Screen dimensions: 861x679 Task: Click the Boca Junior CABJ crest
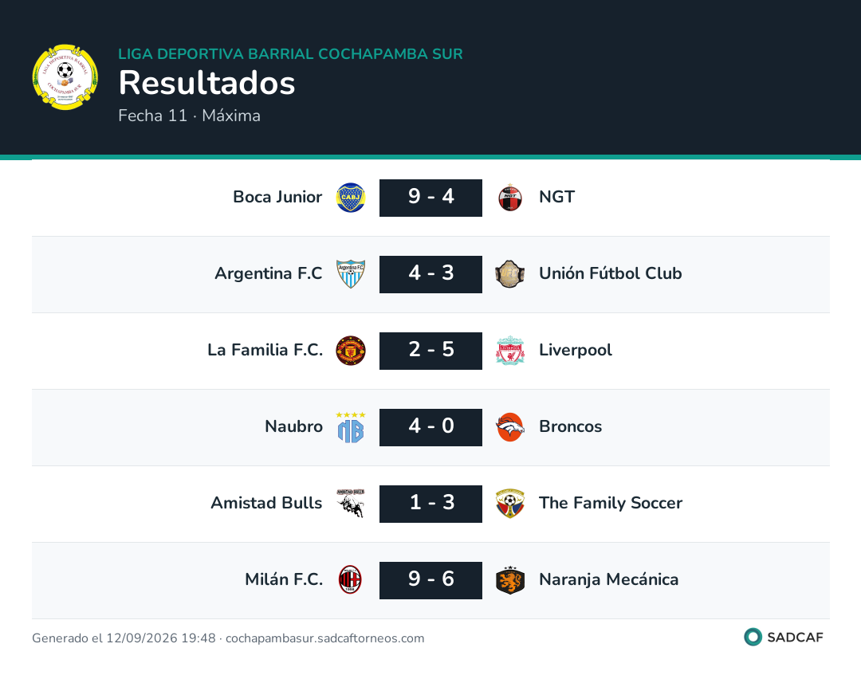(350, 198)
